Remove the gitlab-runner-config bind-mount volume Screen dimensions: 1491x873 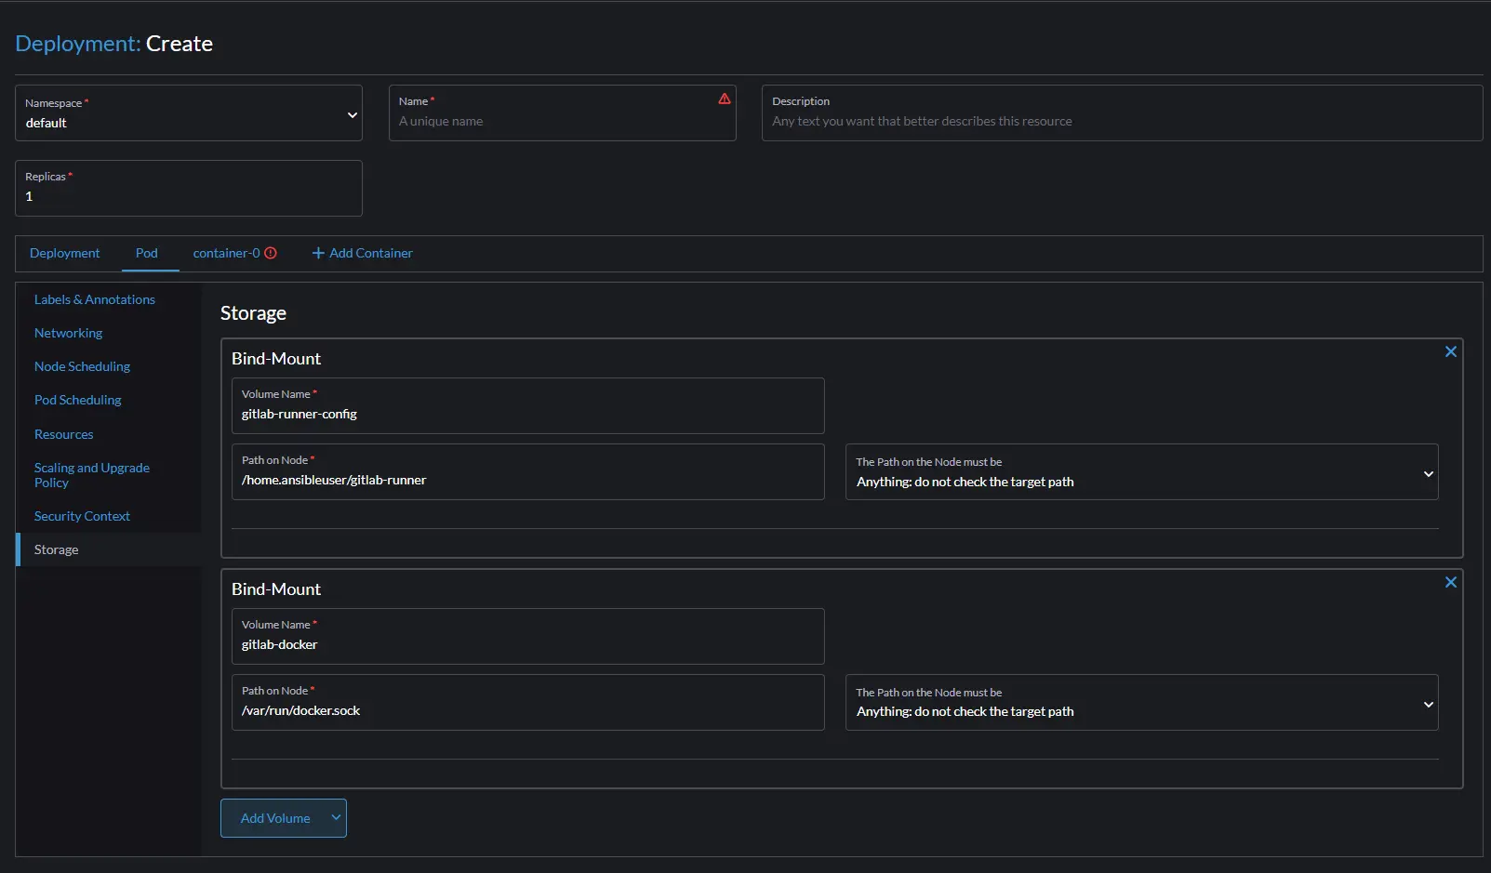(1450, 351)
